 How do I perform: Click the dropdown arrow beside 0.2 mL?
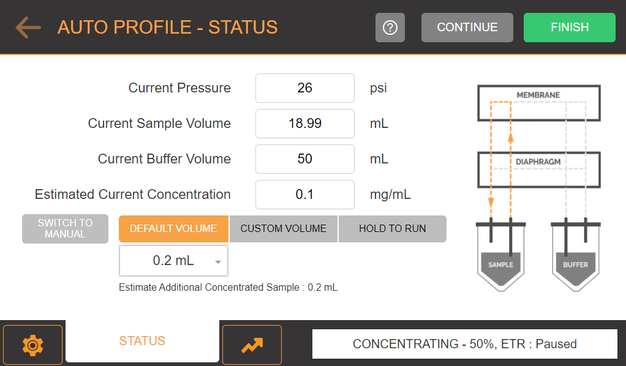pos(218,262)
